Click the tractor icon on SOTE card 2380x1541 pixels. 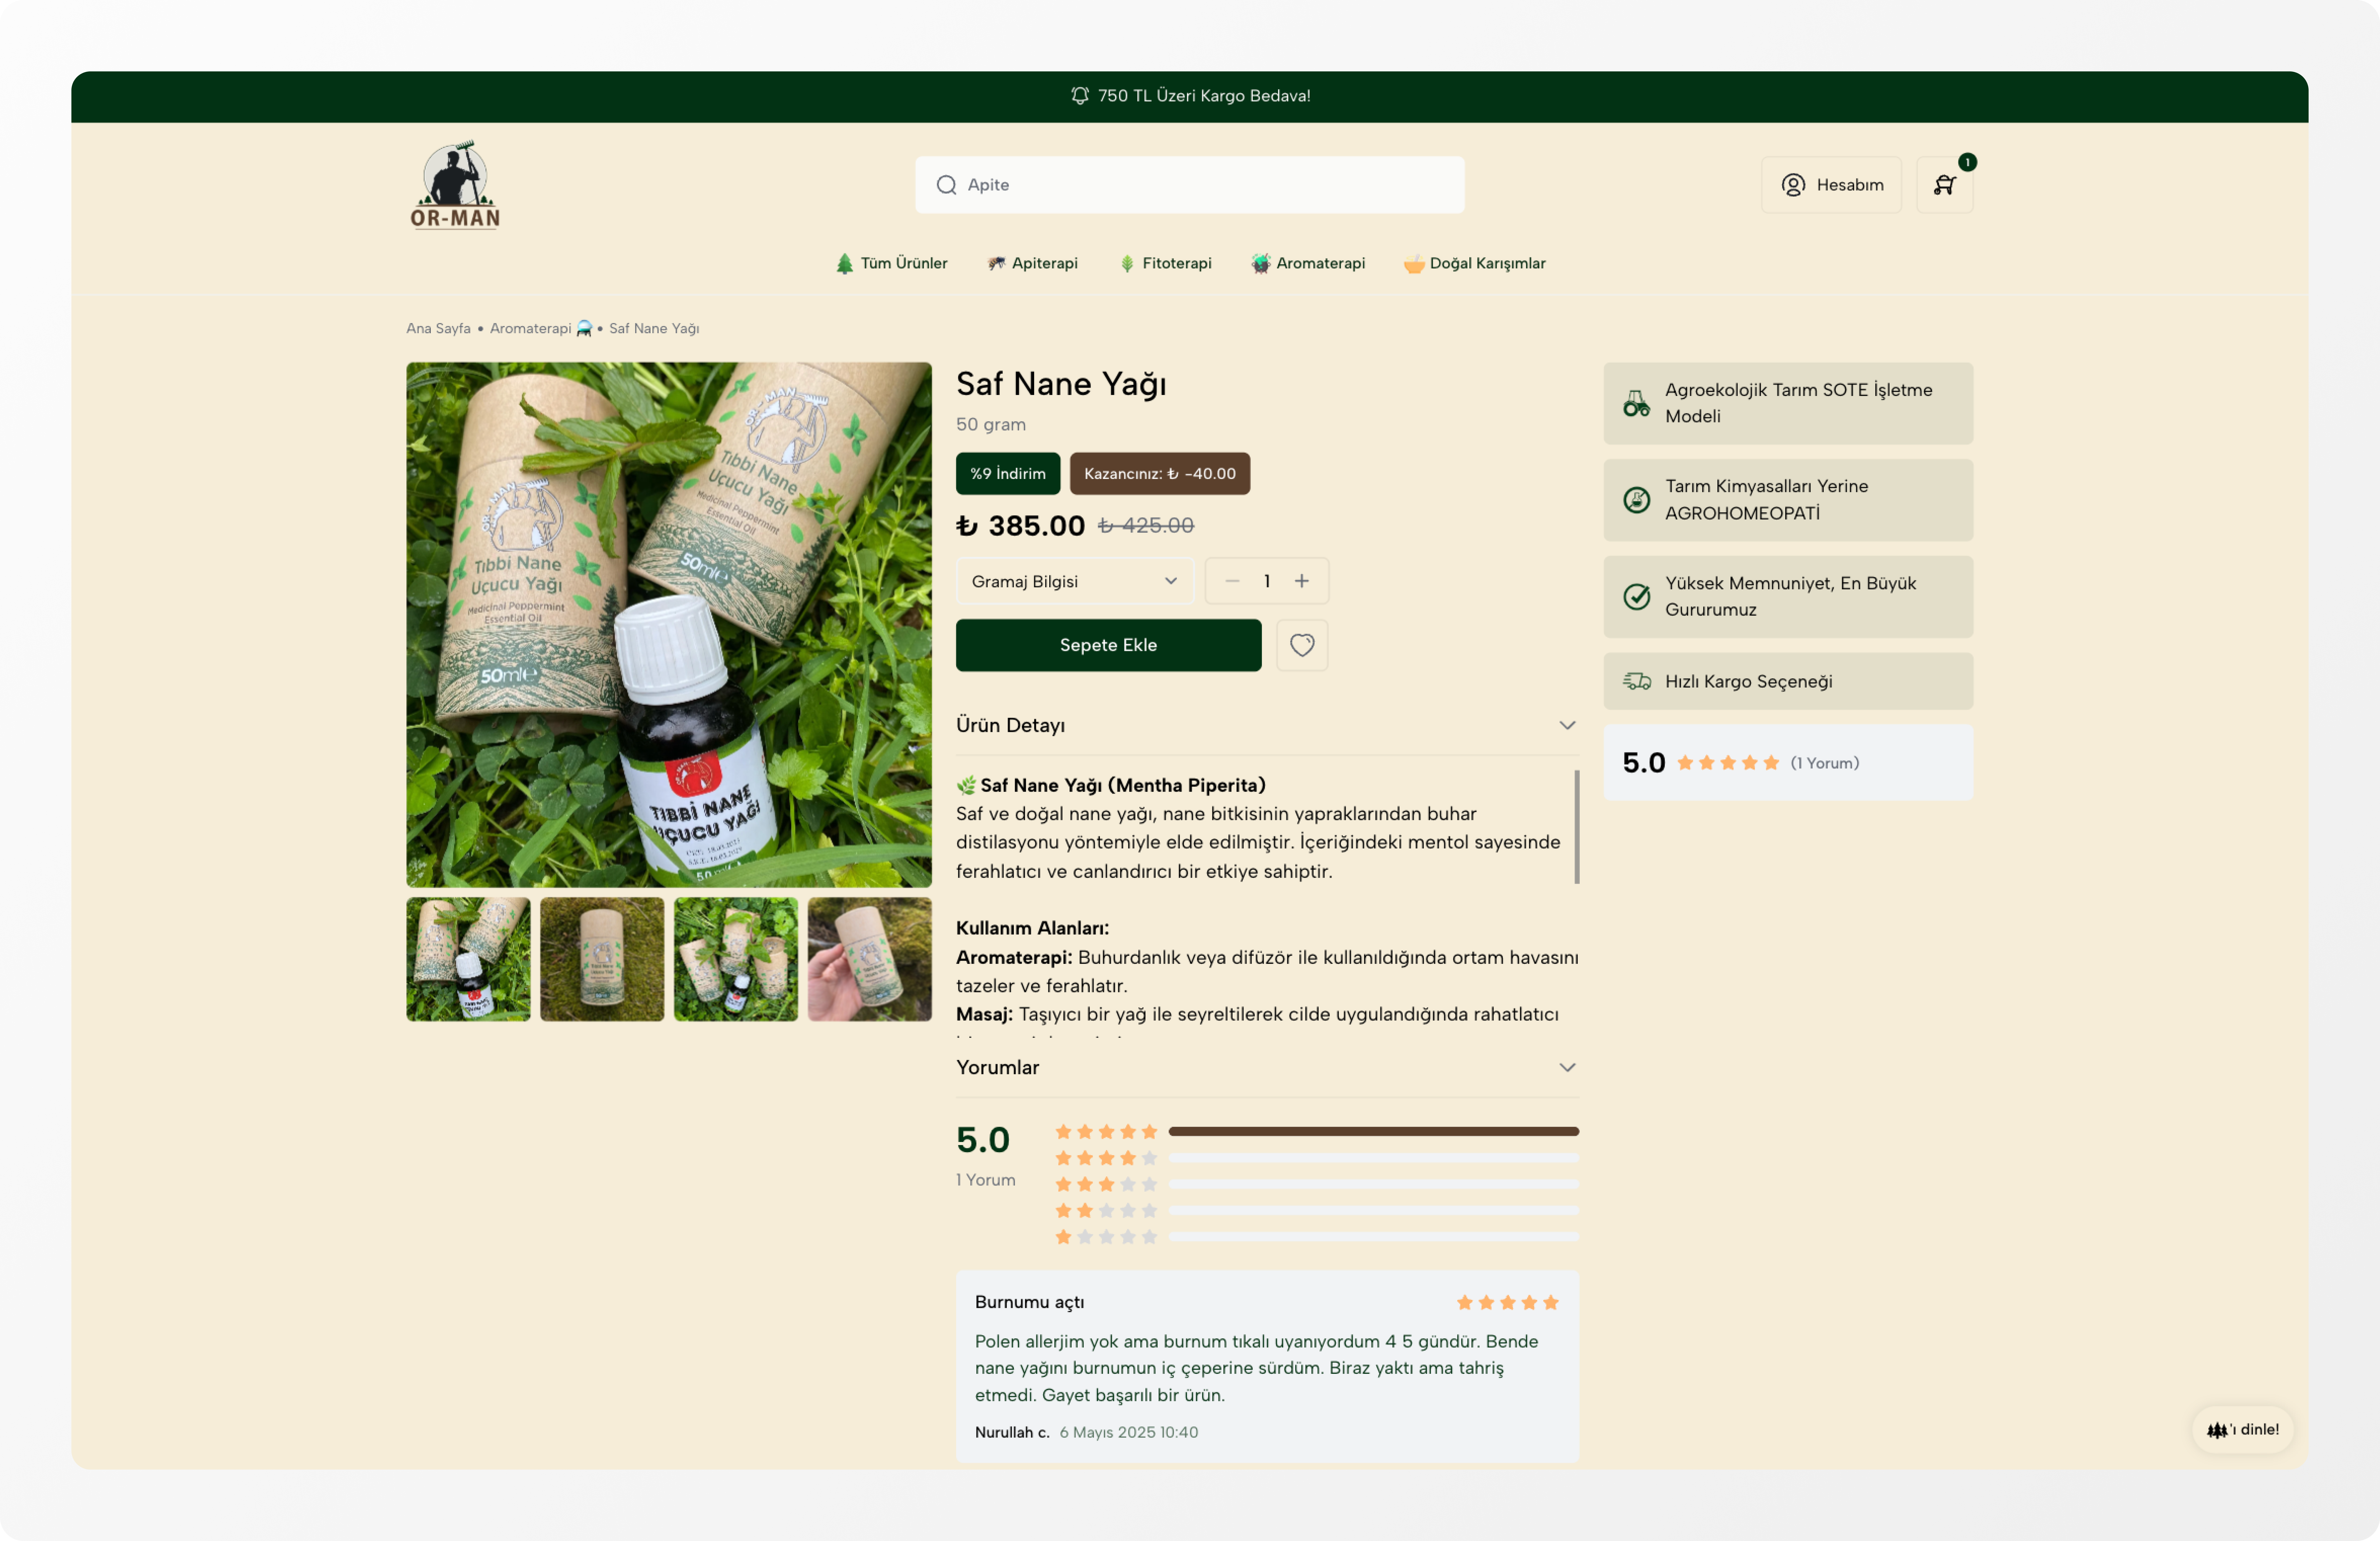point(1636,403)
